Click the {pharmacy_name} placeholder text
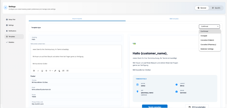The width and height of the screenshot is (227, 108). (x=147, y=93)
